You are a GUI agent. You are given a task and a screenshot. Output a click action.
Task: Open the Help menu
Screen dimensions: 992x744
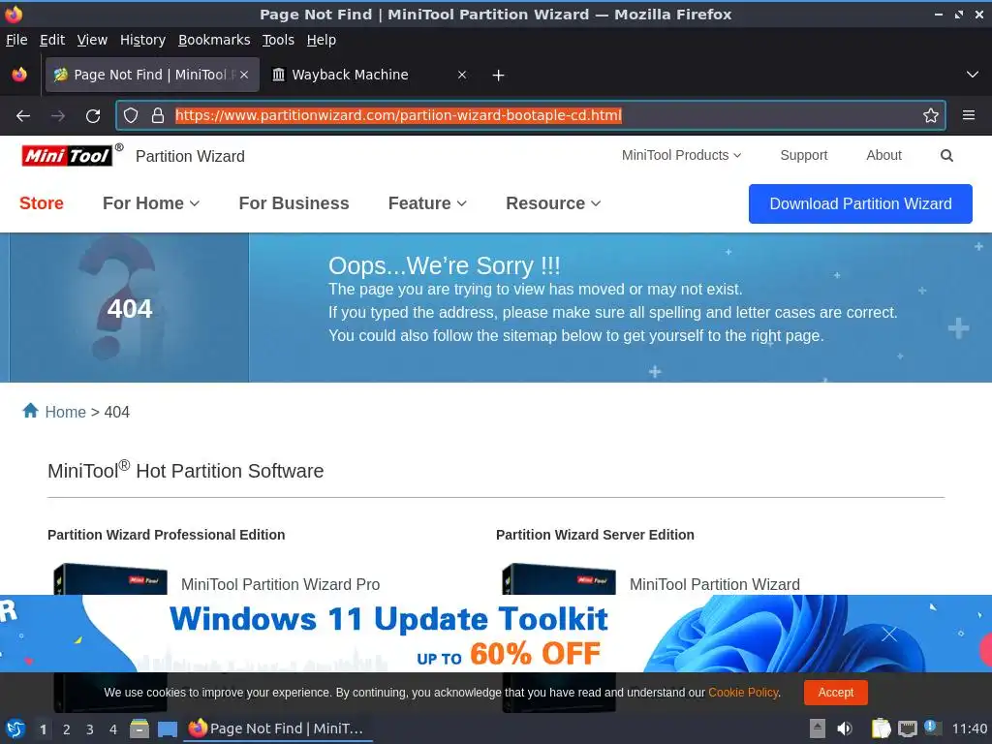coord(321,40)
